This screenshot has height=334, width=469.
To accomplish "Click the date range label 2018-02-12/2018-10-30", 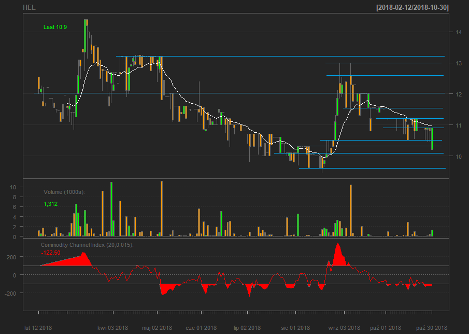I will 413,8.
